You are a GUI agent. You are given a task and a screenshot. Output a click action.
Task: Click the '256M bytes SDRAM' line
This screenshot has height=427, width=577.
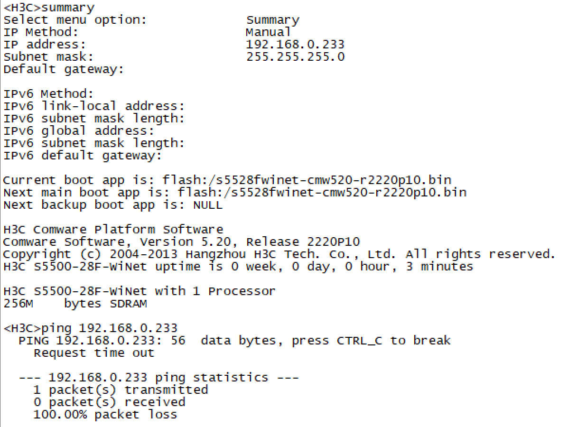click(75, 304)
